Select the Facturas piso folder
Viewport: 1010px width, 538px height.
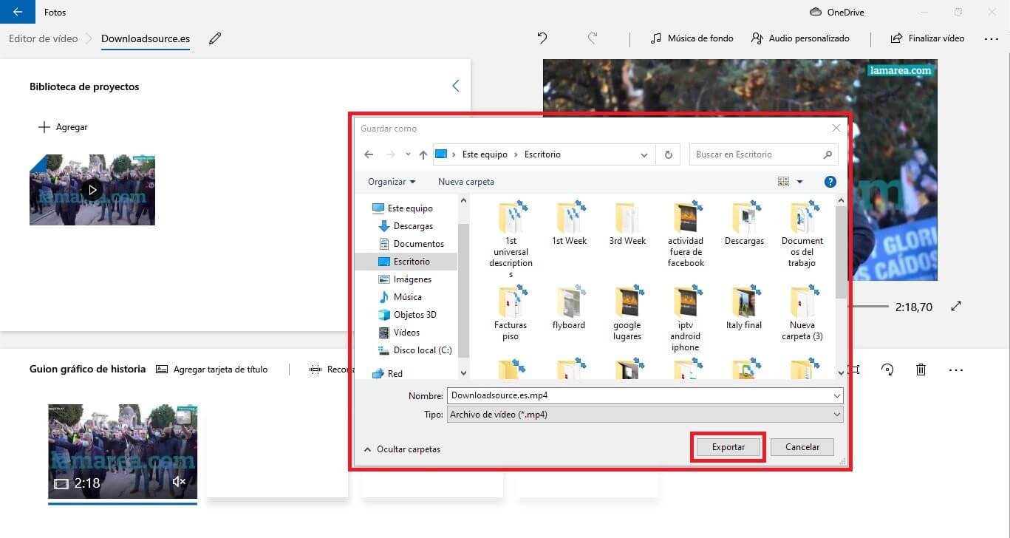point(511,313)
